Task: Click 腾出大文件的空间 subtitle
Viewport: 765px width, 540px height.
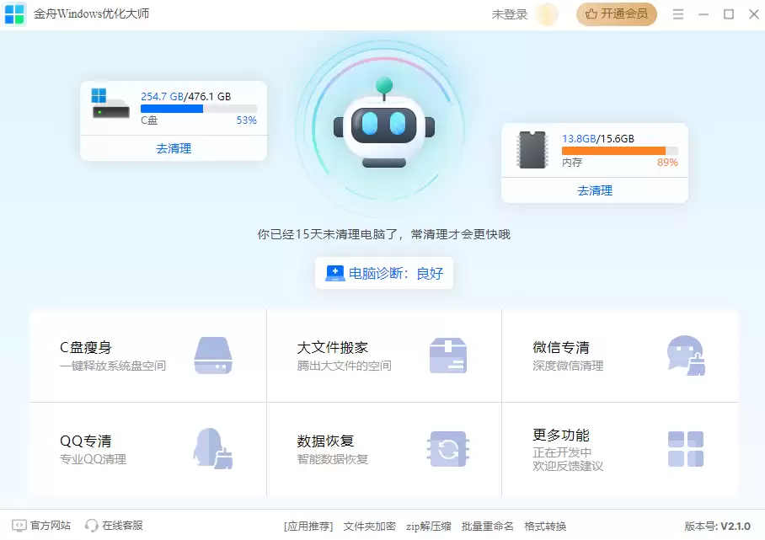Action: [x=344, y=366]
